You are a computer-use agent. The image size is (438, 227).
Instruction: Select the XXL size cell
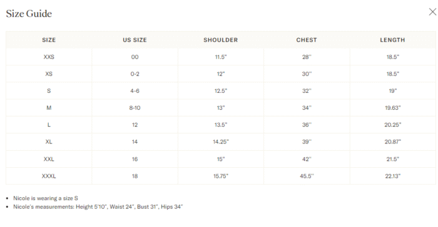pyautogui.click(x=49, y=159)
